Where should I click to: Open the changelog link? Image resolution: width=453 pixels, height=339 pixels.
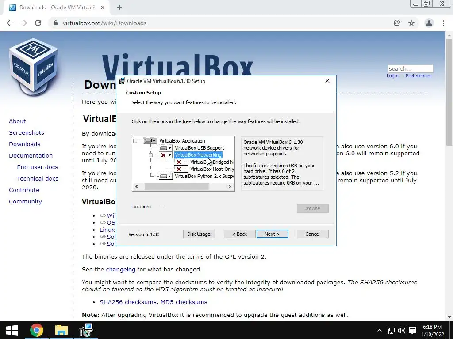click(x=120, y=270)
